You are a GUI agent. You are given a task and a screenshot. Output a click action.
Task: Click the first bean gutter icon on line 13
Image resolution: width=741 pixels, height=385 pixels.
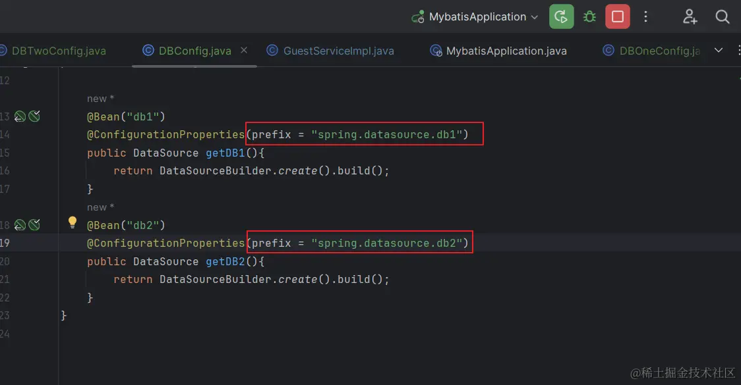20,116
